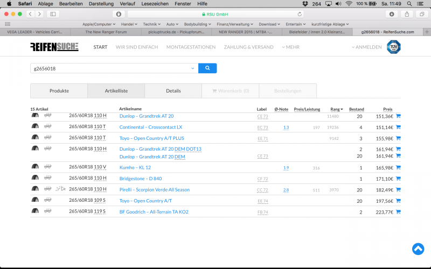
Task: Open Finanz/Verwaltung bookmarks folder
Action: [x=235, y=24]
